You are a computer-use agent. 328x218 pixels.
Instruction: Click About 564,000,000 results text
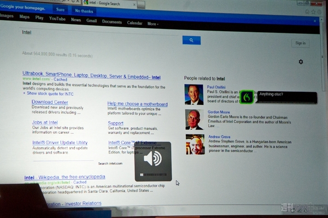pyautogui.click(x=57, y=54)
